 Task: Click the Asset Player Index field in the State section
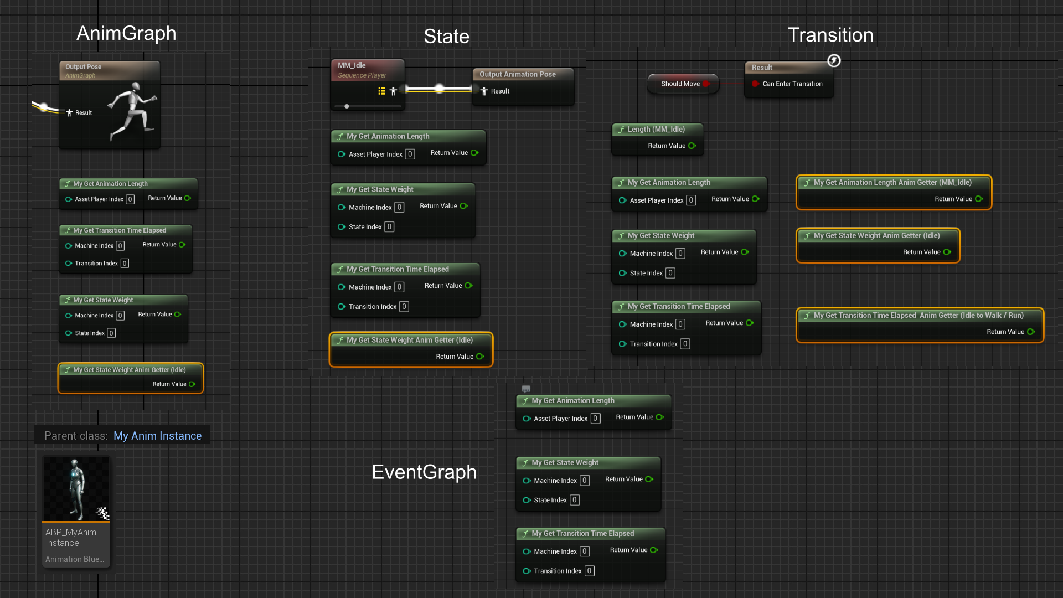(410, 154)
